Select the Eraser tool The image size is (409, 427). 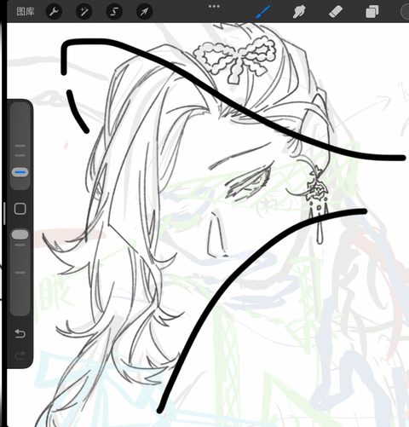point(336,12)
